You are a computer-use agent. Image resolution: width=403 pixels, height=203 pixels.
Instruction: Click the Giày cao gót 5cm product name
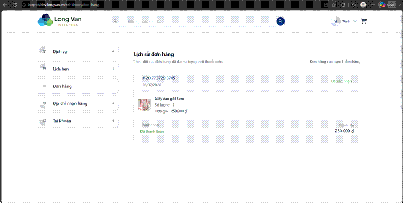(169, 99)
